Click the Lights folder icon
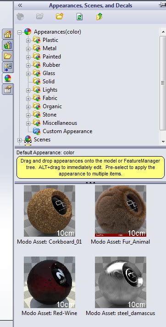Image resolution: width=166 pixels, height=327 pixels. click(37, 90)
